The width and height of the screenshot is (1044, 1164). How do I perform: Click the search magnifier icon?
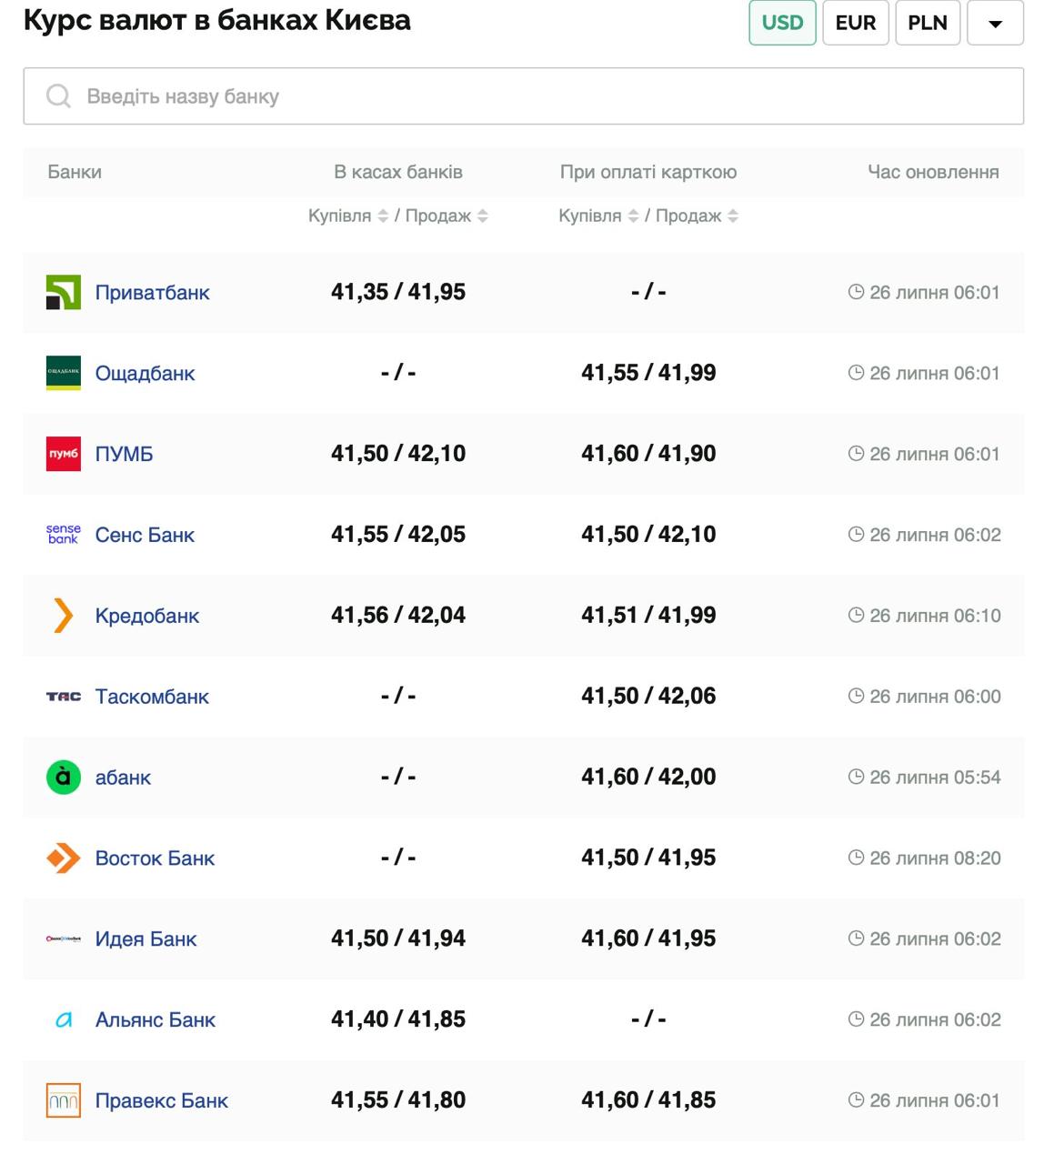click(x=58, y=96)
